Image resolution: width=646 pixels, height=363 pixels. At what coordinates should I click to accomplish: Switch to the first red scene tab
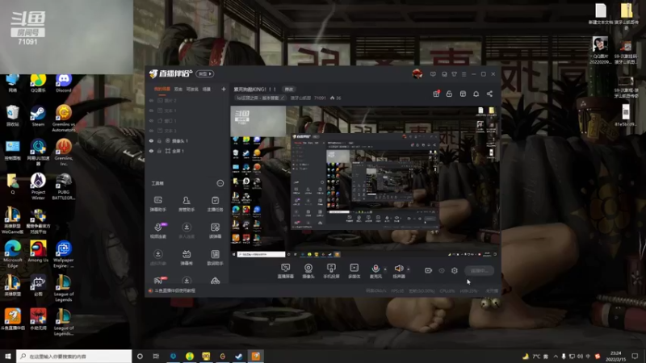162,89
